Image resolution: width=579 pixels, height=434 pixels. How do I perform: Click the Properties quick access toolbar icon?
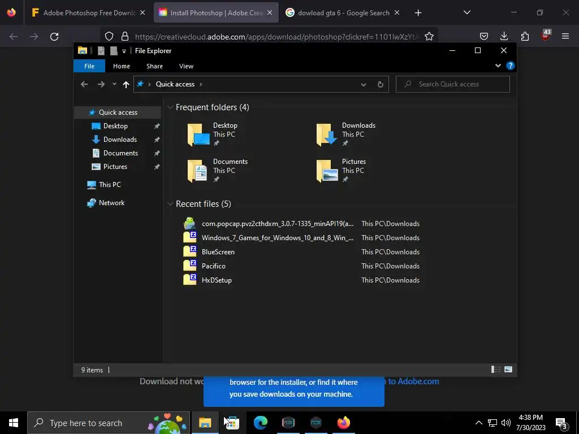click(101, 51)
